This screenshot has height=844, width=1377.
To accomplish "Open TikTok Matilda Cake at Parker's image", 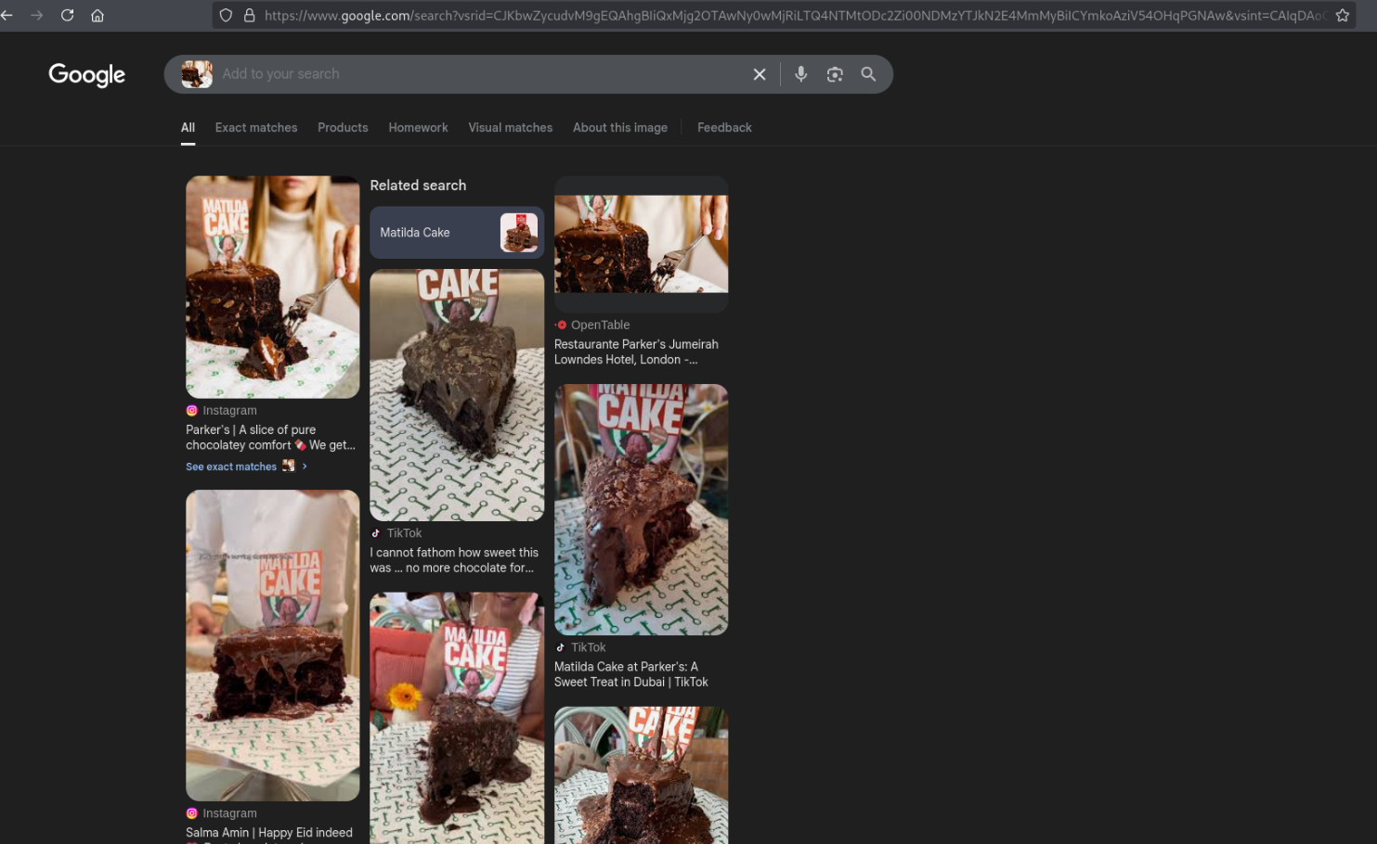I will click(x=641, y=509).
